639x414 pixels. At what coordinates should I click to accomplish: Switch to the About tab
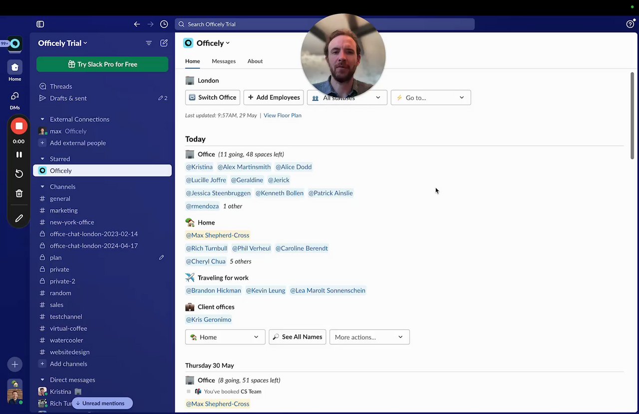tap(255, 61)
